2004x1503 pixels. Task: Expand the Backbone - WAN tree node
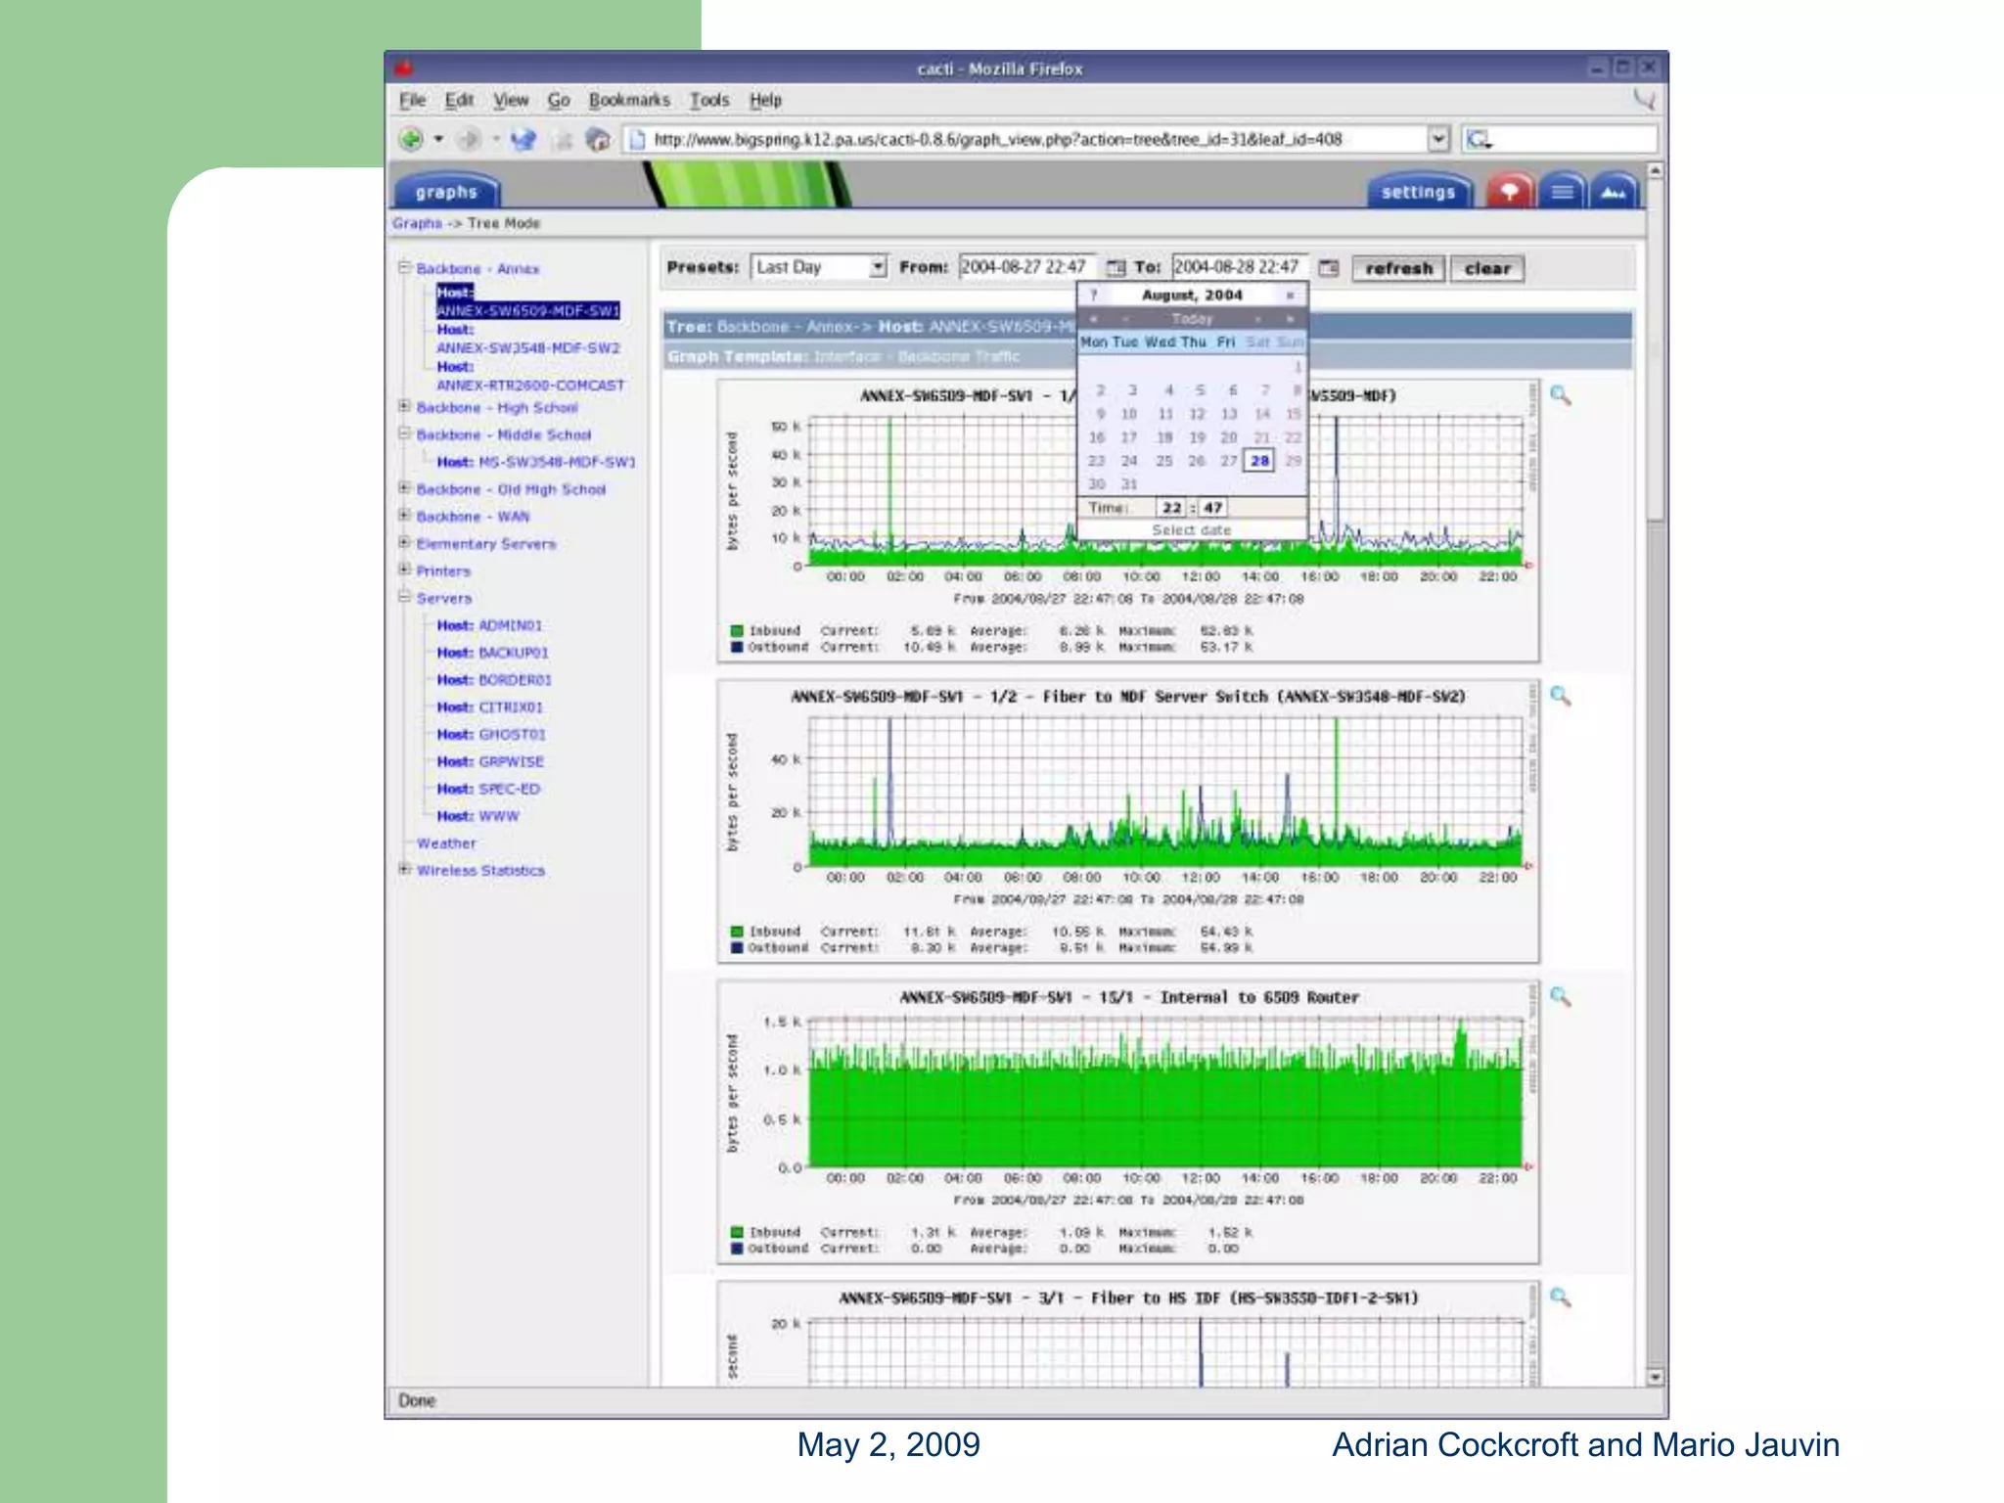click(x=404, y=515)
